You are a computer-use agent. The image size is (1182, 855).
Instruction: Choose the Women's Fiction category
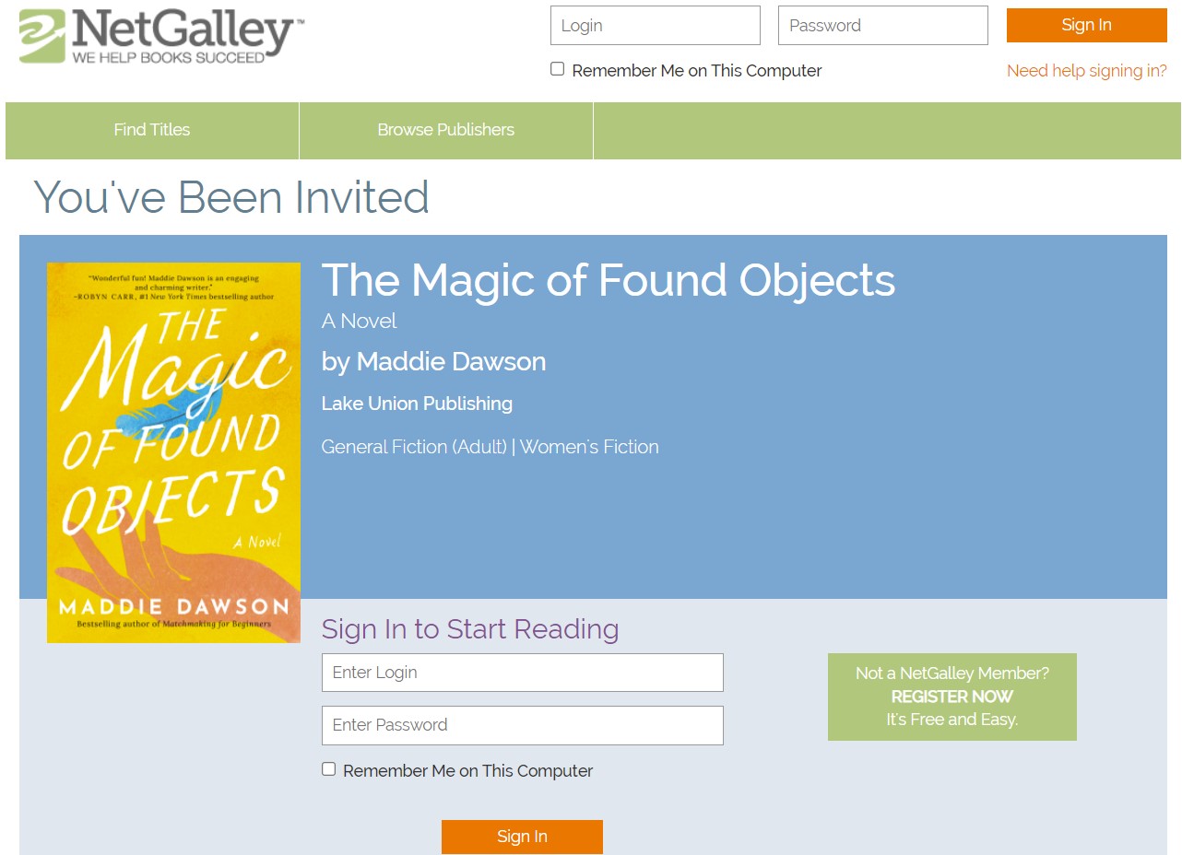(589, 447)
